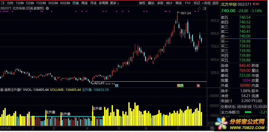269x132 pixels.
Task: Click the 复权 adjustment button
Action: point(142,3)
